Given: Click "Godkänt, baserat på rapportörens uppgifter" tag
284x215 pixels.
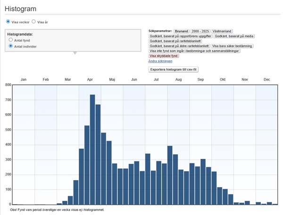Looking at the screenshot, I should point(180,36).
